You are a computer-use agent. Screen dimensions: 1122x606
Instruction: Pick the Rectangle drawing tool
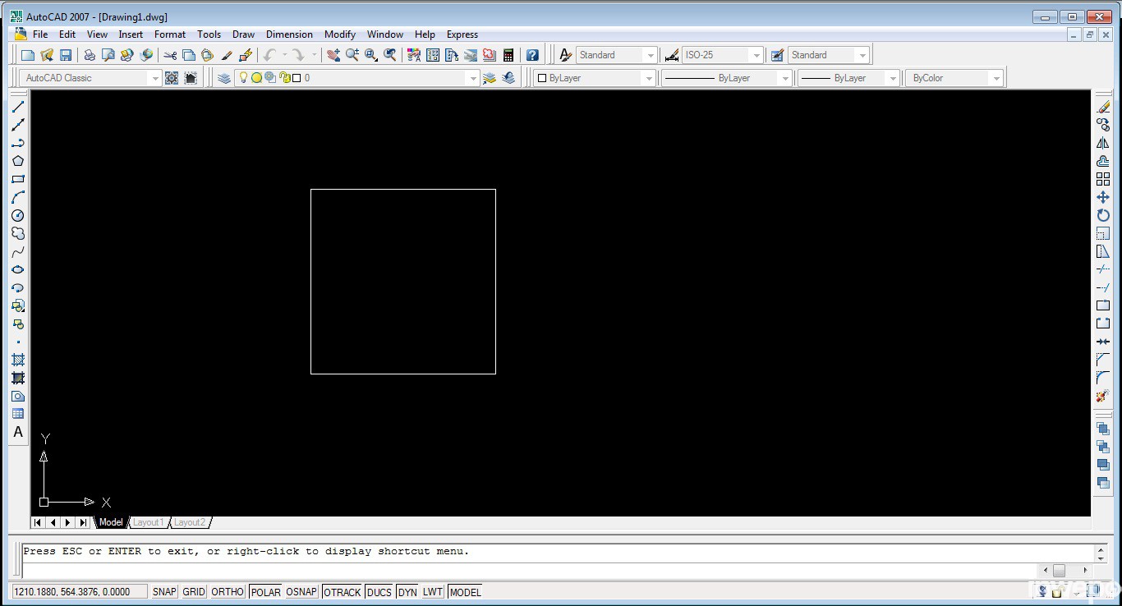point(18,179)
